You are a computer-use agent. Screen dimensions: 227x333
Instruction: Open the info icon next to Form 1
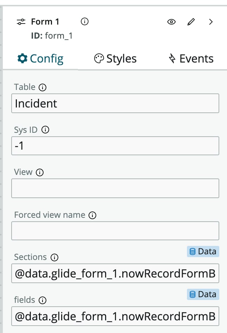[x=85, y=21]
